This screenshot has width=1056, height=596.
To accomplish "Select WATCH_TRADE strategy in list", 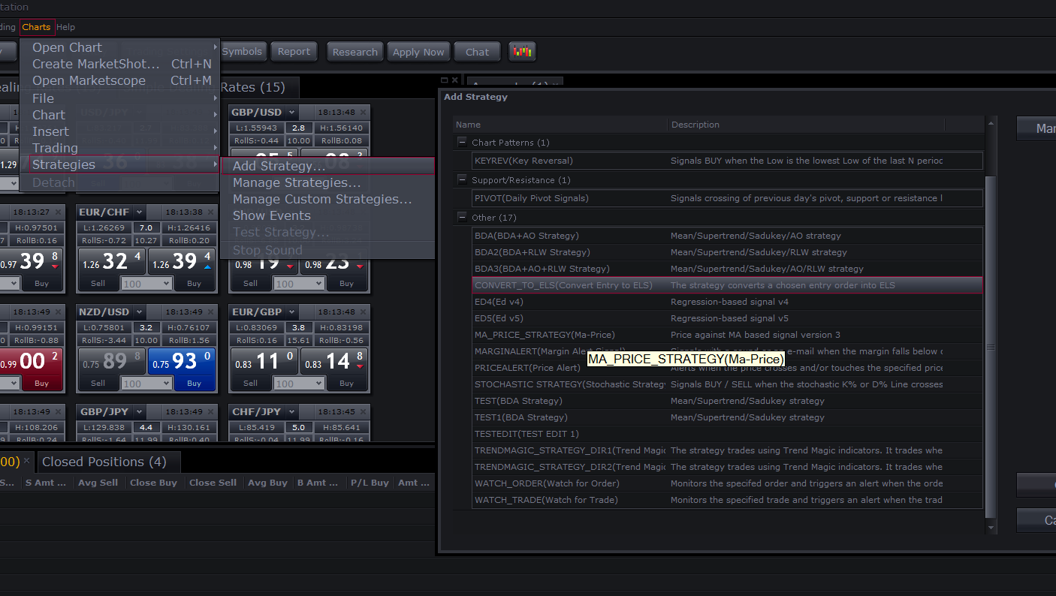I will [x=727, y=500].
